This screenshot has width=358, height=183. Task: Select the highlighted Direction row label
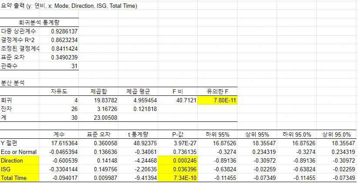click(x=20, y=161)
